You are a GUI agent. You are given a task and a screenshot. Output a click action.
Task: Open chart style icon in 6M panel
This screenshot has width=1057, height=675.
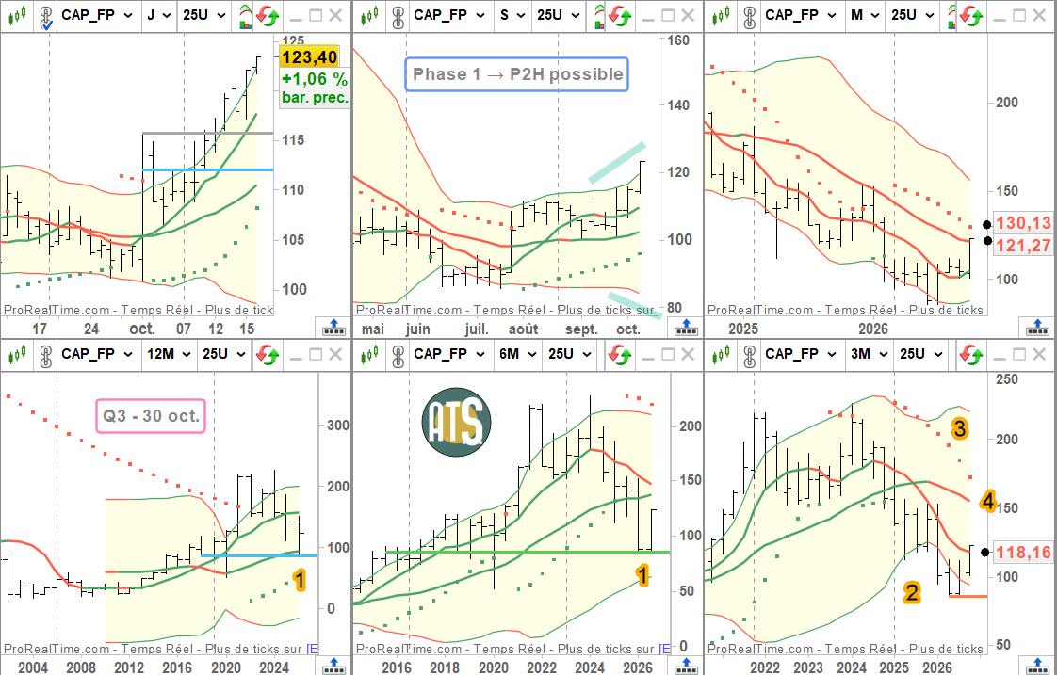[369, 354]
